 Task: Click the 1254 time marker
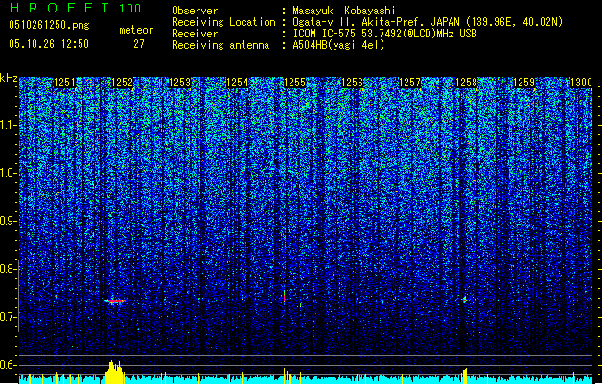tap(238, 83)
